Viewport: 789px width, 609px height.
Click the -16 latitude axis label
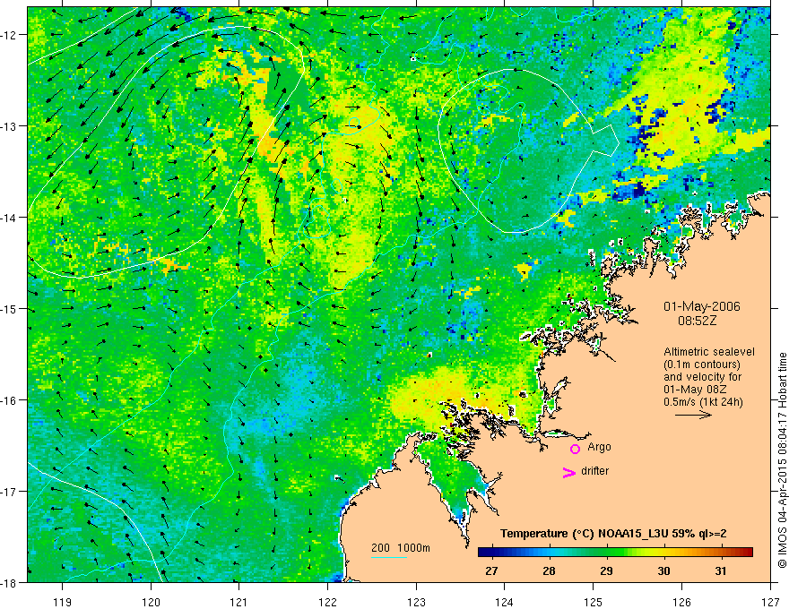(x=10, y=400)
